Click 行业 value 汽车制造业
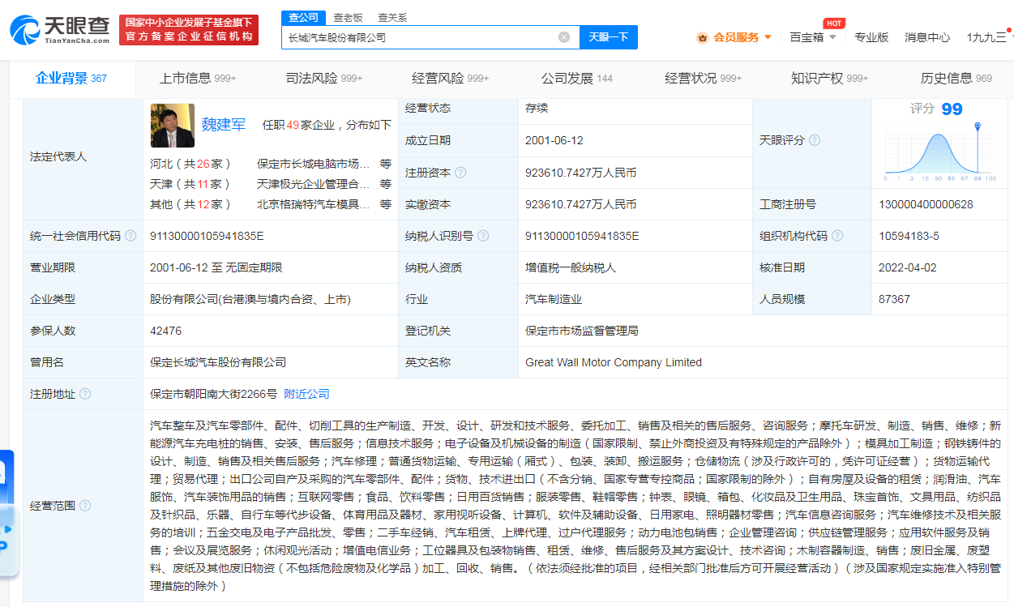 coord(554,299)
